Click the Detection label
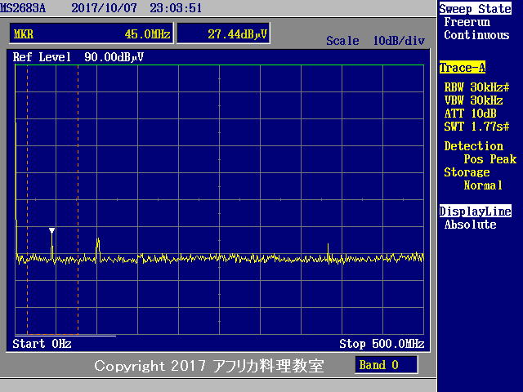Image resolution: width=523 pixels, height=392 pixels. [x=474, y=146]
